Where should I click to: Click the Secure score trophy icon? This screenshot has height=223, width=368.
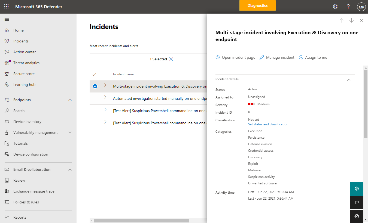pyautogui.click(x=7, y=74)
